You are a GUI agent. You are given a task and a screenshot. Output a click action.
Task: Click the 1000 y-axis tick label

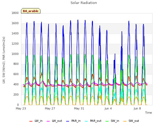point(15,54)
